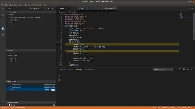Maximize the panel with the up chevron
195x109 pixels.
pos(188,69)
